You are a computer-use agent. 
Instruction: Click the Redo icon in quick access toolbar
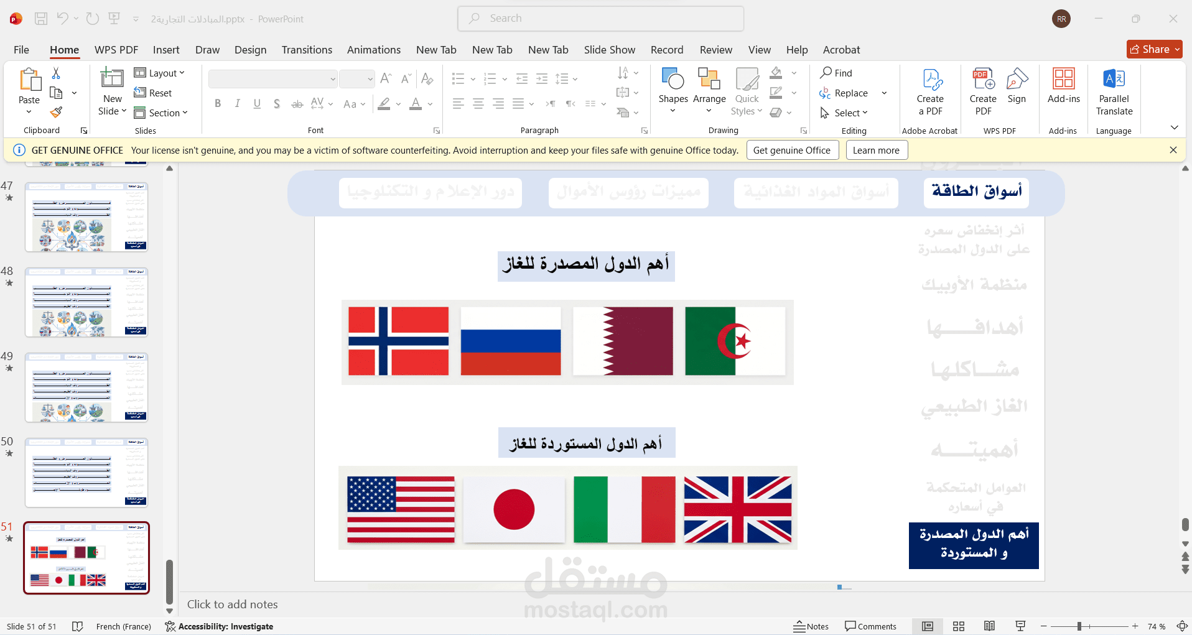pos(93,19)
